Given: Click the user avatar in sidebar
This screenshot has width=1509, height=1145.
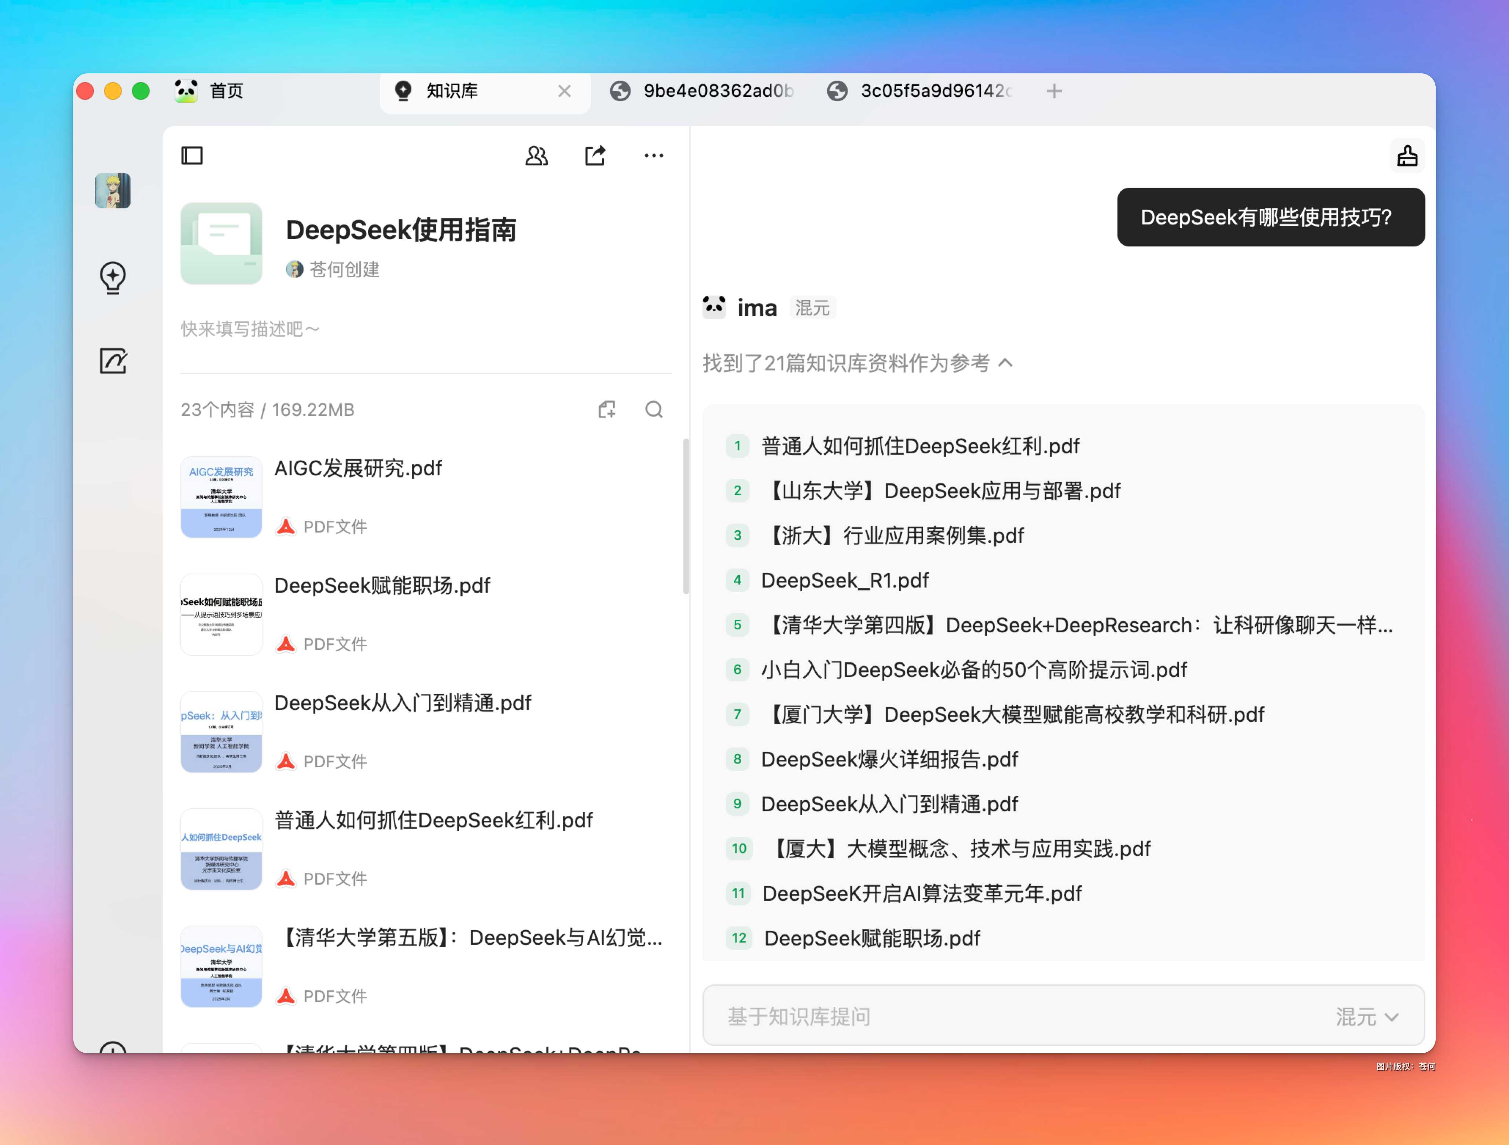Looking at the screenshot, I should (x=113, y=191).
